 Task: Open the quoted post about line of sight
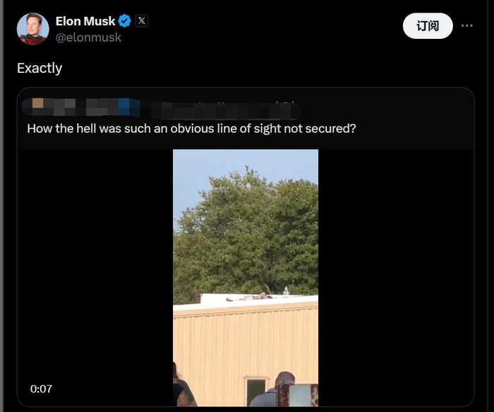point(191,129)
